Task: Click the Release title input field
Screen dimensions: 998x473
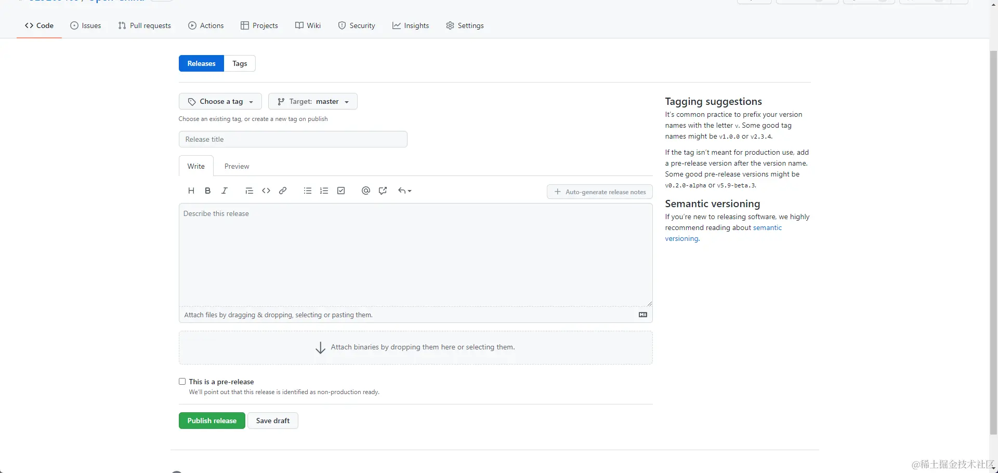Action: pyautogui.click(x=293, y=139)
